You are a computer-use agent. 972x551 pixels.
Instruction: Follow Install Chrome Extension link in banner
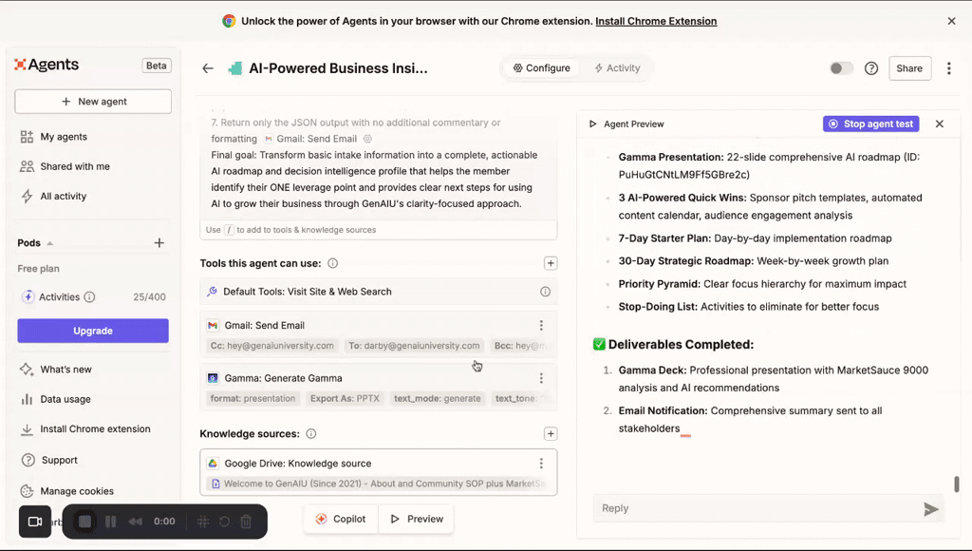656,21
